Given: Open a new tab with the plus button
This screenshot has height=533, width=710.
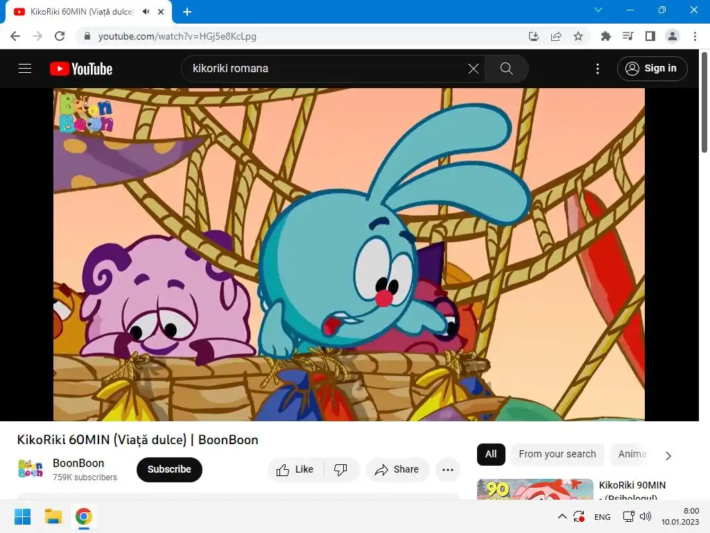Looking at the screenshot, I should point(187,12).
